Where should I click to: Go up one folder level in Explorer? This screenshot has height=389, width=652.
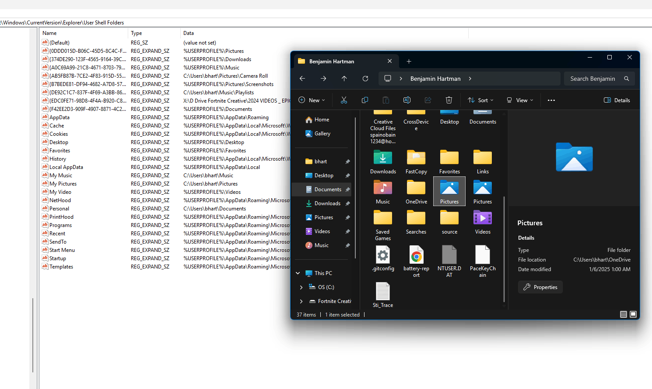tap(344, 79)
